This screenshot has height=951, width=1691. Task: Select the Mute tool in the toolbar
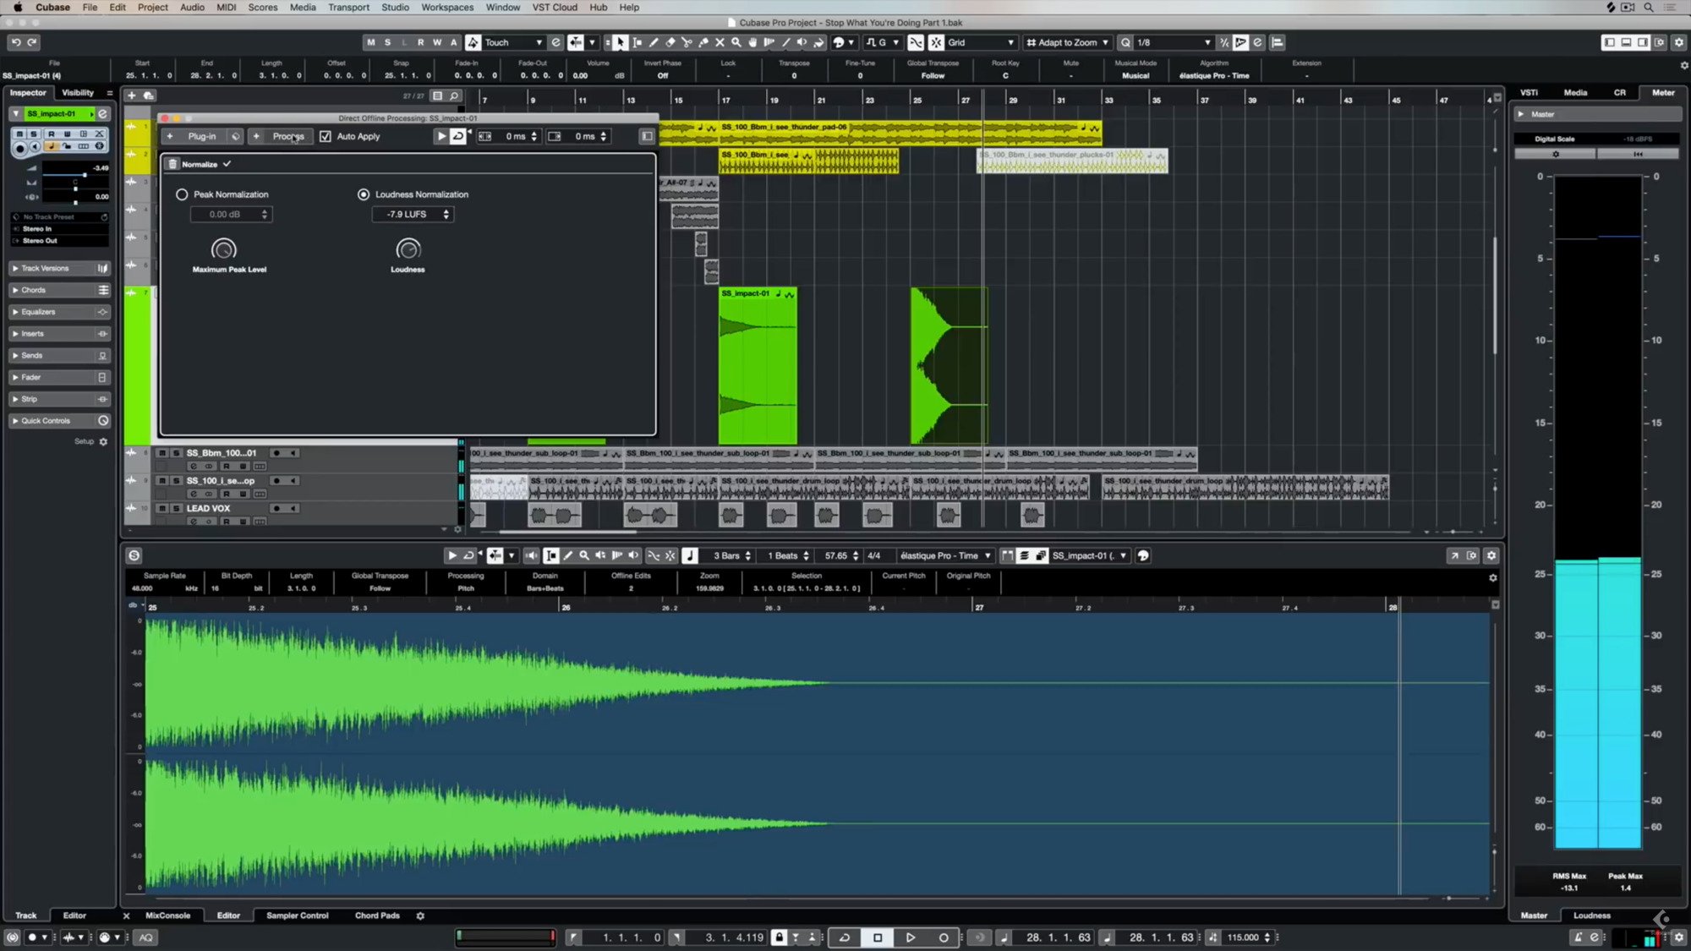[x=720, y=42]
